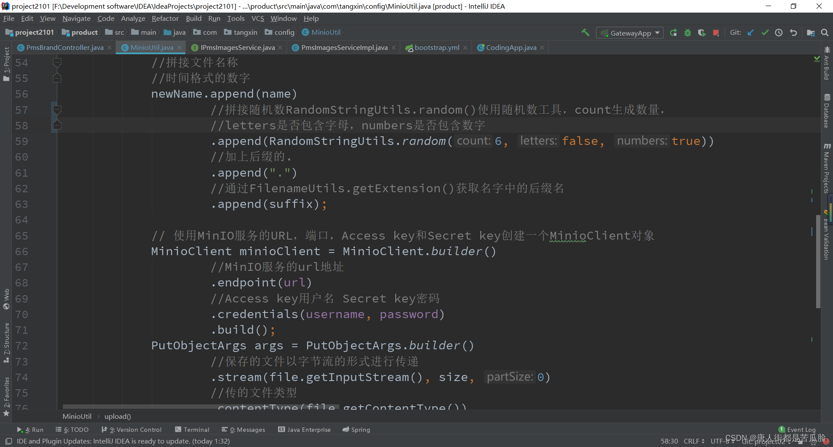
Task: Open the Structure tool window
Action: 6,343
